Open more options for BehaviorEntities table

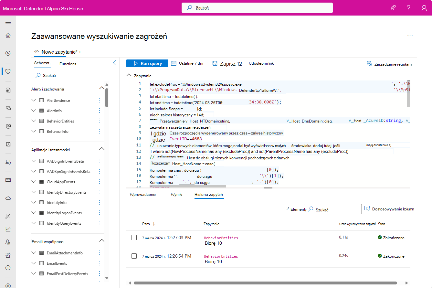coord(99,121)
